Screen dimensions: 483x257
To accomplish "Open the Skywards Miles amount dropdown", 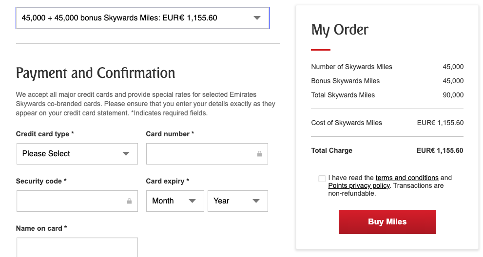I will (x=143, y=18).
